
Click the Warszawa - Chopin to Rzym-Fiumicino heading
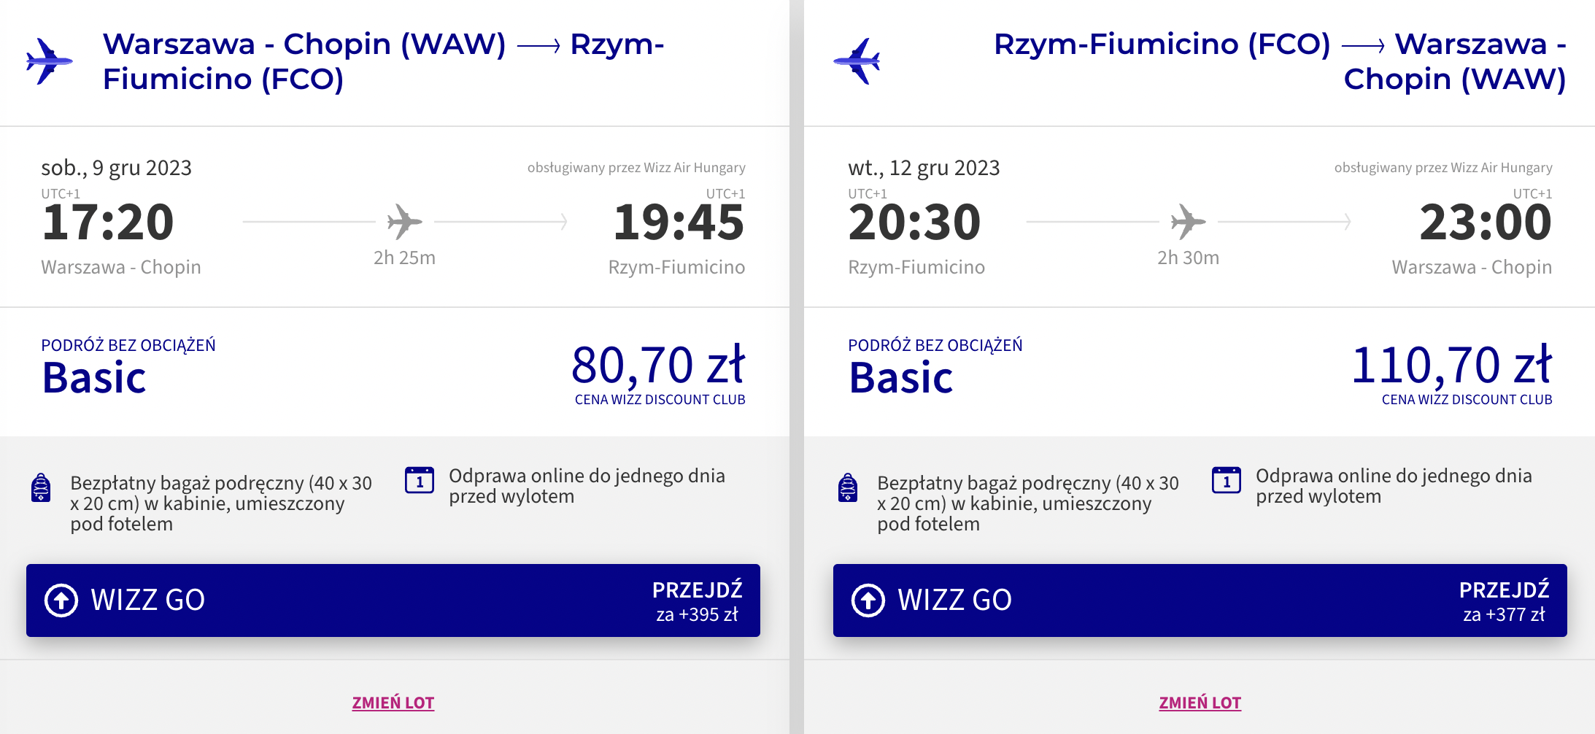(384, 61)
